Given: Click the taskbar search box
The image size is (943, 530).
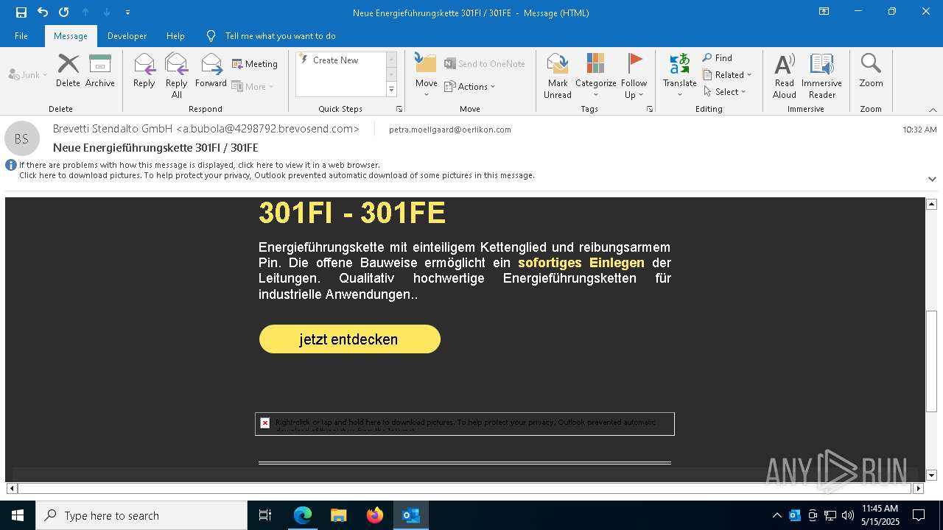Looking at the screenshot, I should (141, 515).
